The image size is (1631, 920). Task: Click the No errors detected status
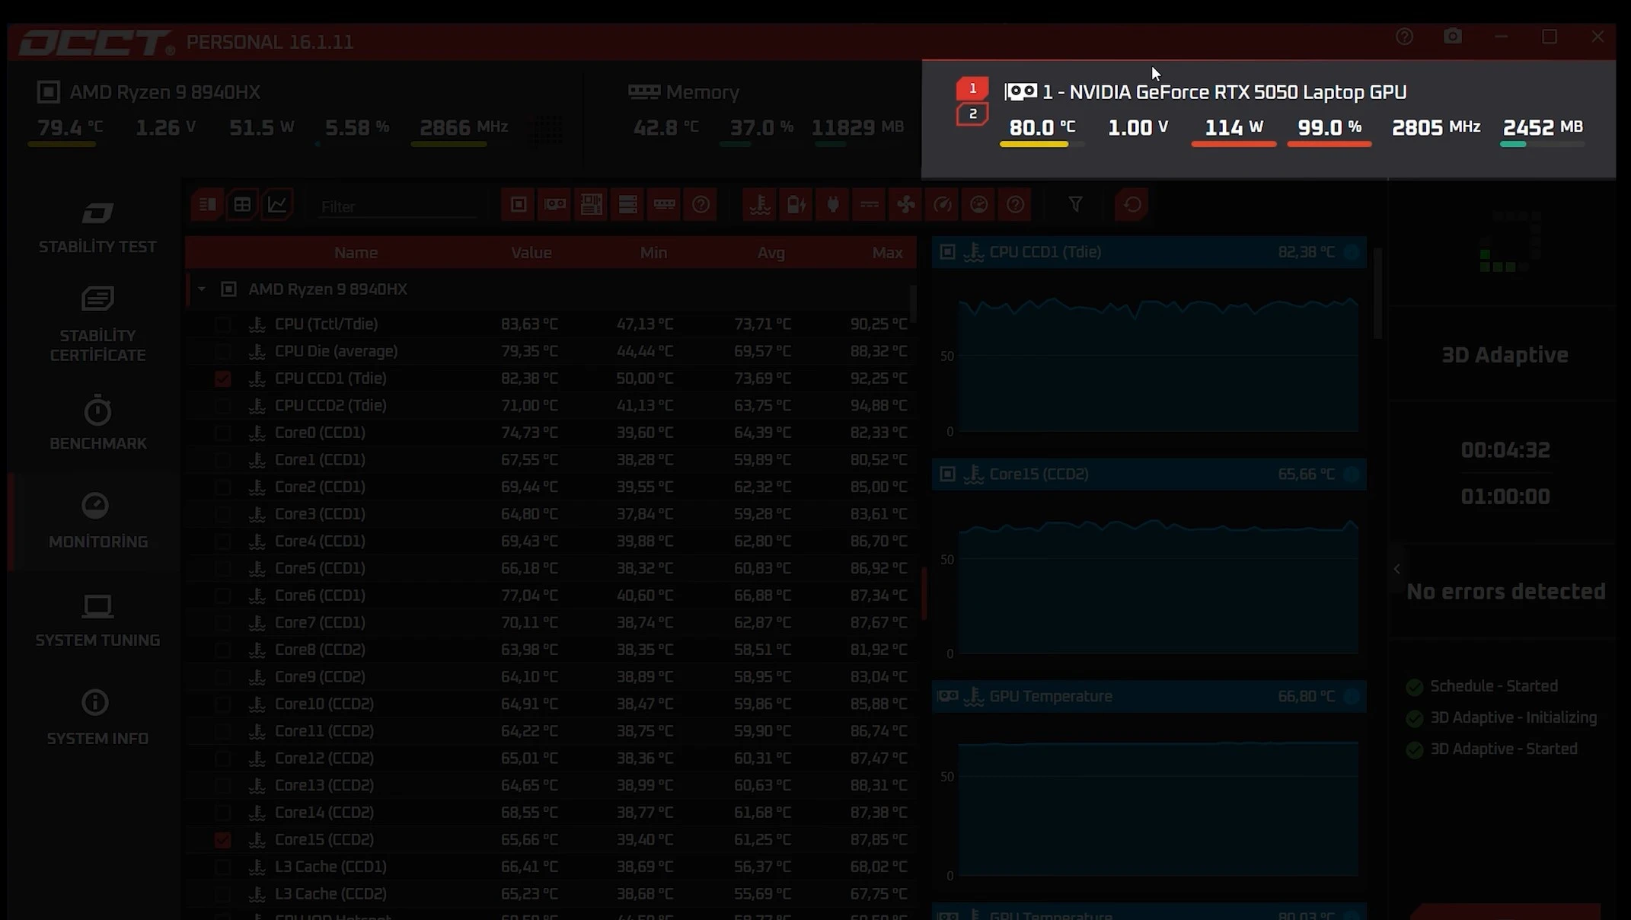tap(1505, 592)
